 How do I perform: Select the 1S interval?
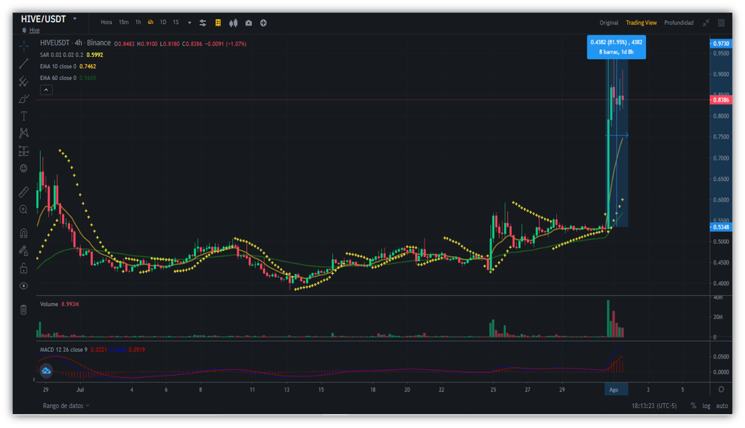click(176, 22)
